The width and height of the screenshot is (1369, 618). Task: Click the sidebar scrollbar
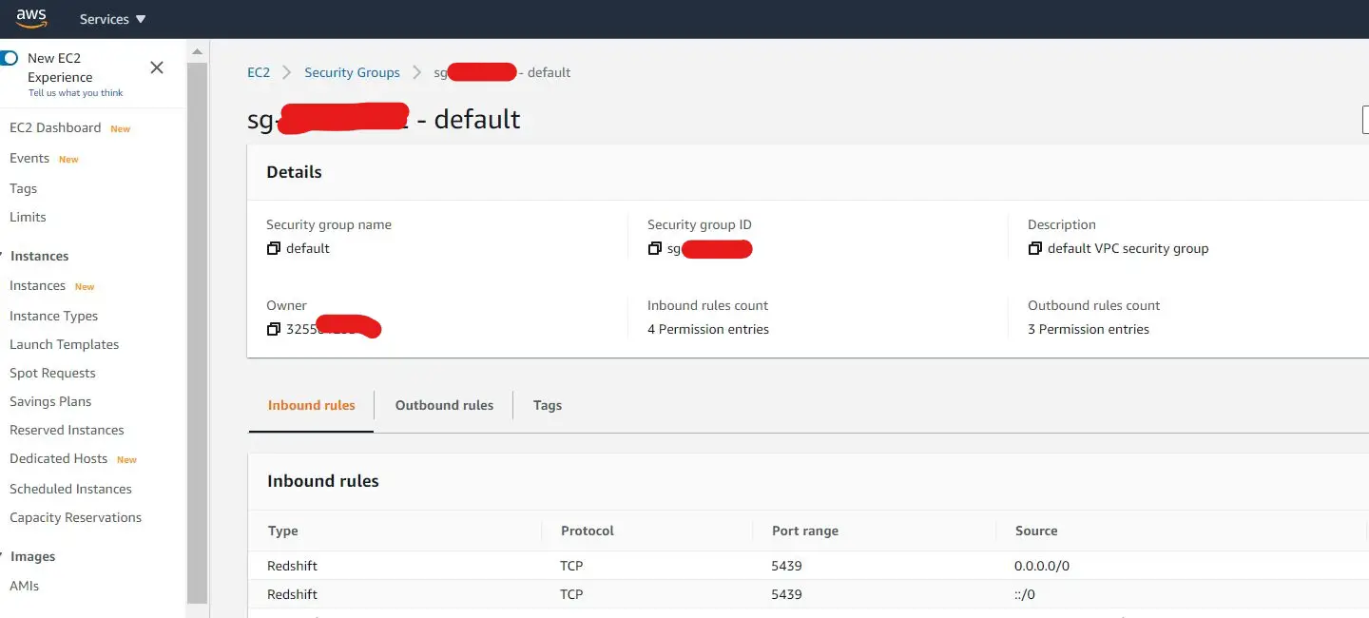[197, 333]
